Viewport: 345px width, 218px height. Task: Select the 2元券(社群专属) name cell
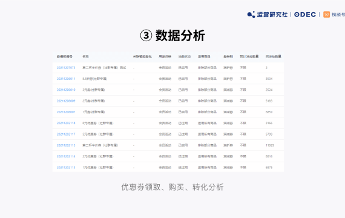94,101
